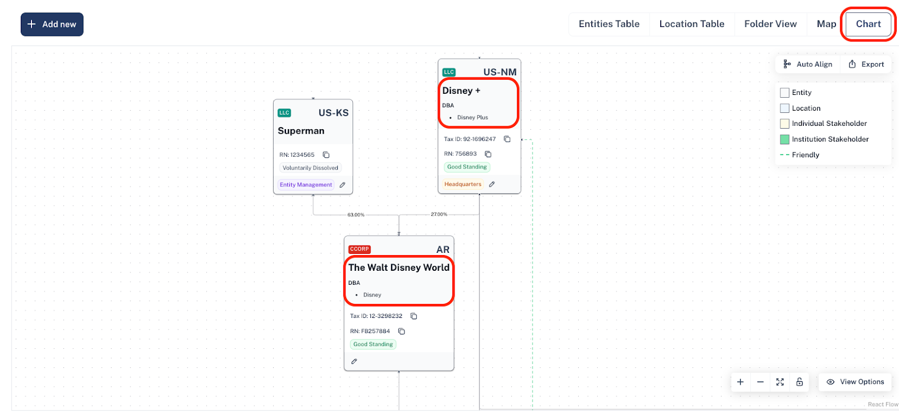Copy Disney + Tax ID 92-1696247

(507, 139)
